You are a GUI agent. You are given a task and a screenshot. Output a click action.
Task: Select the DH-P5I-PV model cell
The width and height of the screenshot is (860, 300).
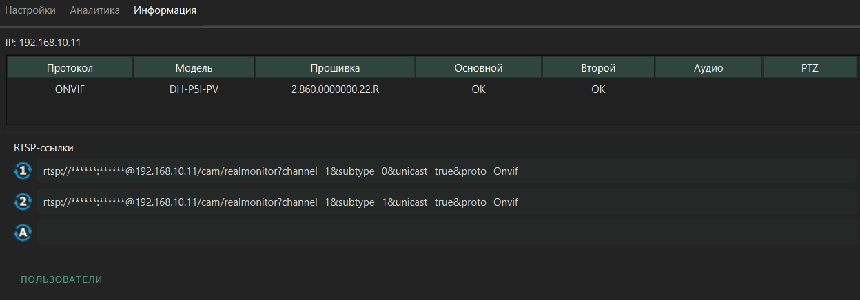194,89
